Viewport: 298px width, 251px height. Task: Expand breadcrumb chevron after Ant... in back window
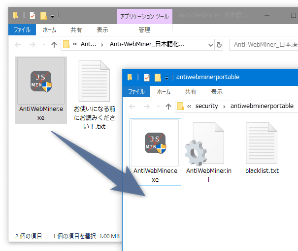tap(102, 45)
